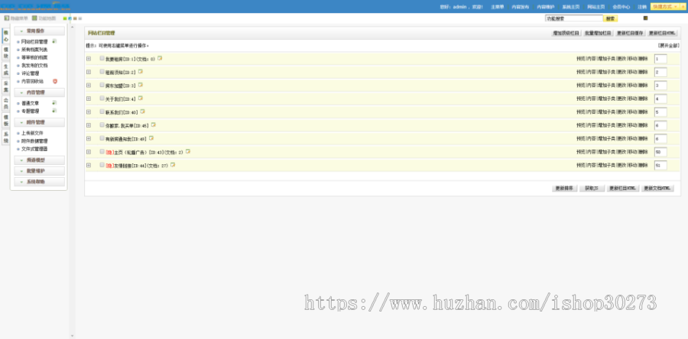Tick the checkbox for row ID:2
Viewport: 688px width, 339px height.
[102, 72]
